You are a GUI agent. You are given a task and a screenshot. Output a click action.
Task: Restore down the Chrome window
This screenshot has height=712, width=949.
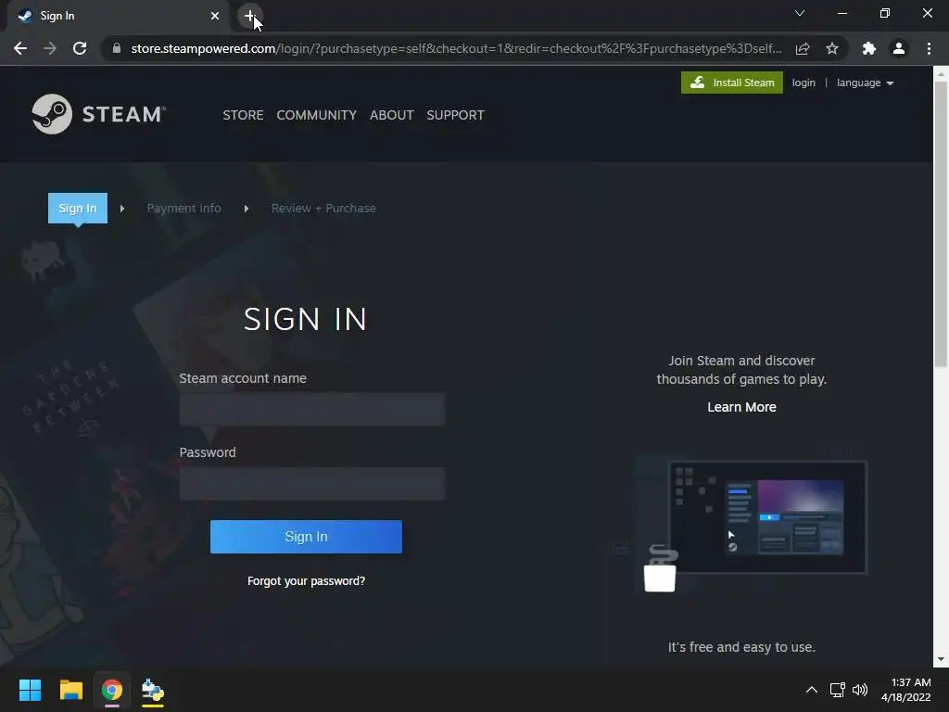point(885,13)
